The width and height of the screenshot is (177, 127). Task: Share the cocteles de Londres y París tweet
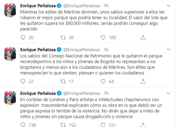pyautogui.click(x=143, y=125)
